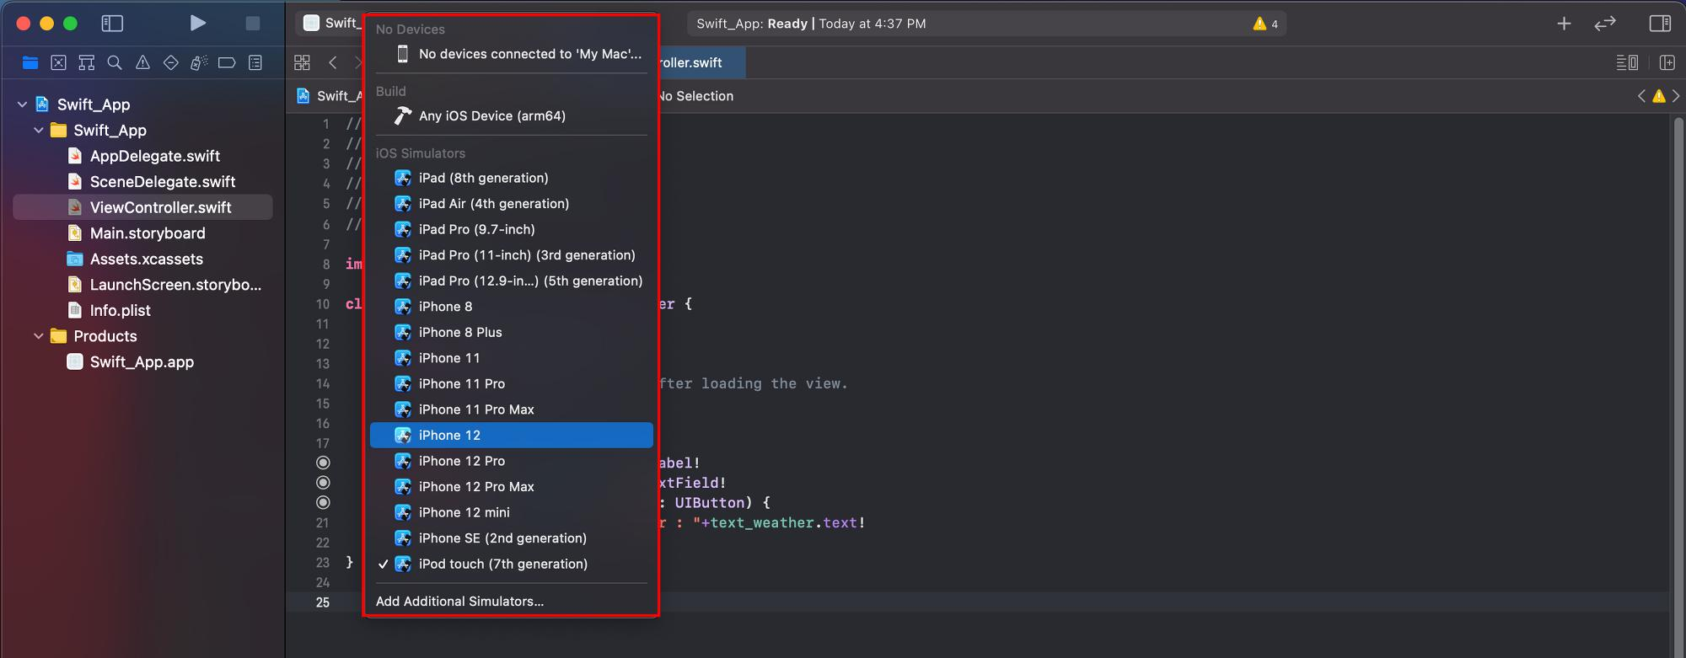Click the yellow warning icon in jump bar

[x=1659, y=96]
